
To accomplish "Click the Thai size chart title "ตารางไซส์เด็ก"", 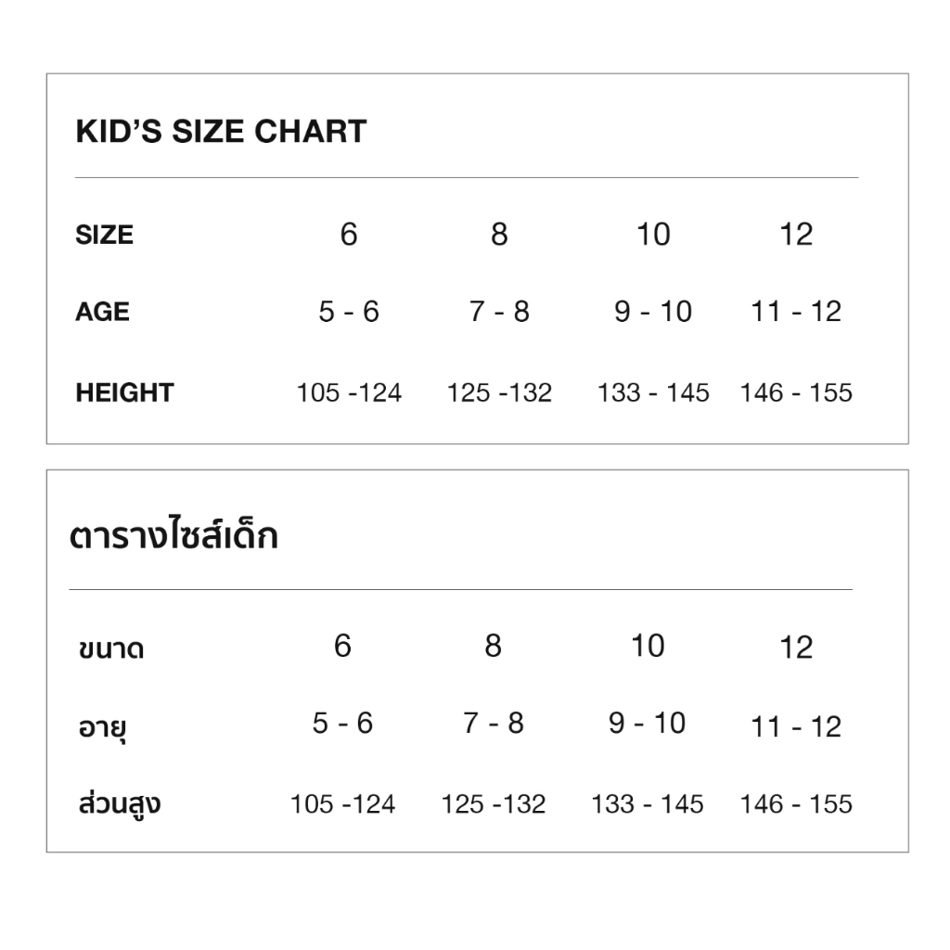I will [x=173, y=538].
